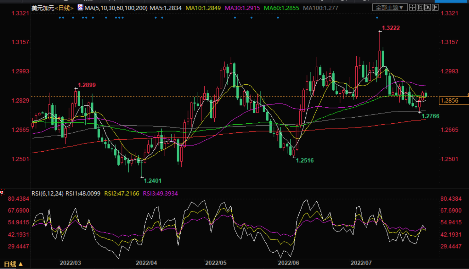
Task: Click the chart playback icon
Action: 427,7
